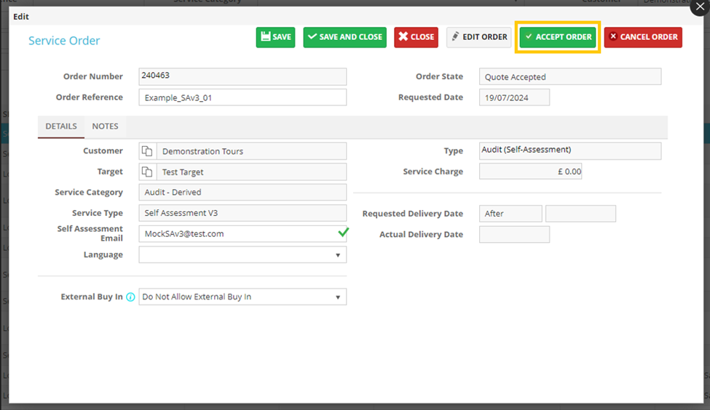Image resolution: width=710 pixels, height=410 pixels.
Task: Click the copy icon beside Target field
Action: point(147,172)
